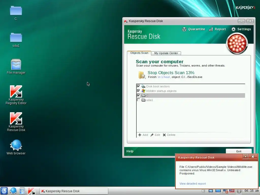260x195 pixels.
Task: Click the second blue monitor tray icon
Action: point(218,191)
